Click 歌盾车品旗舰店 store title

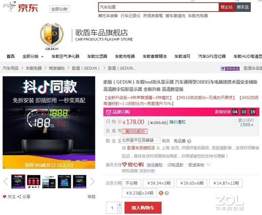[x=102, y=33]
